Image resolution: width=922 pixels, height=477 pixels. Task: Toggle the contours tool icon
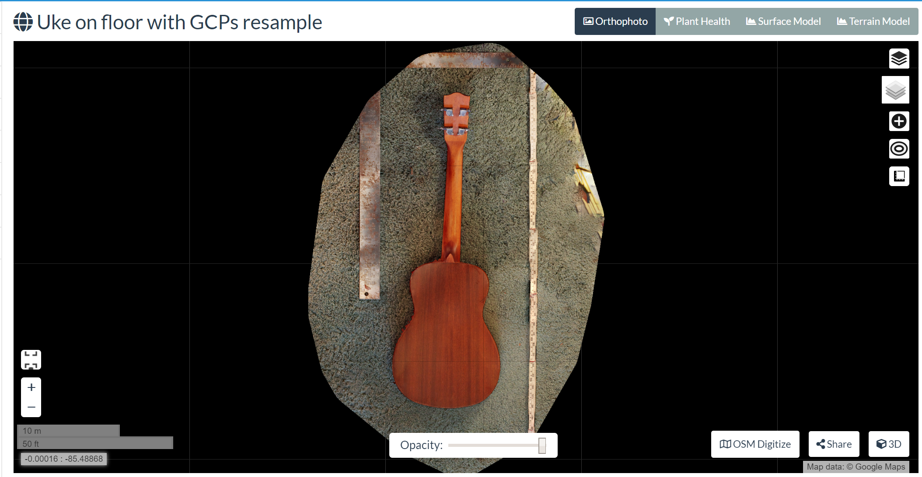coord(899,149)
